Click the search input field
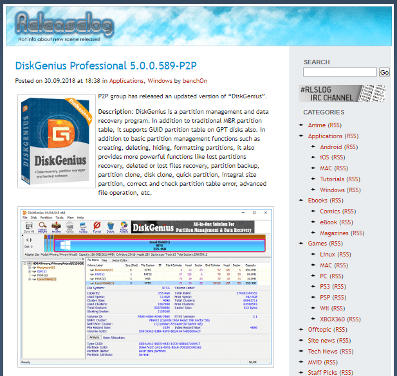The image size is (397, 376). (340, 73)
